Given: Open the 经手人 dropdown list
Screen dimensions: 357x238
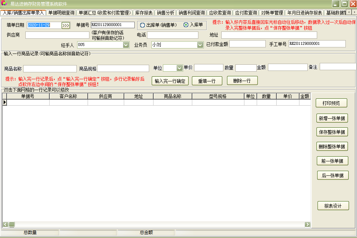Looking at the screenshot, I should pyautogui.click(x=126, y=45).
